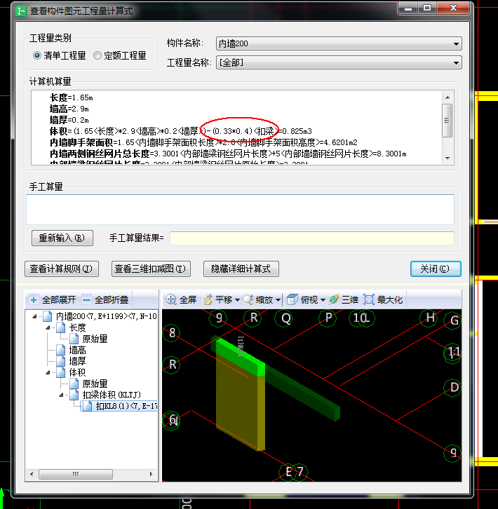
Task: Click tree panel scroll right arrow
Action: click(152, 474)
